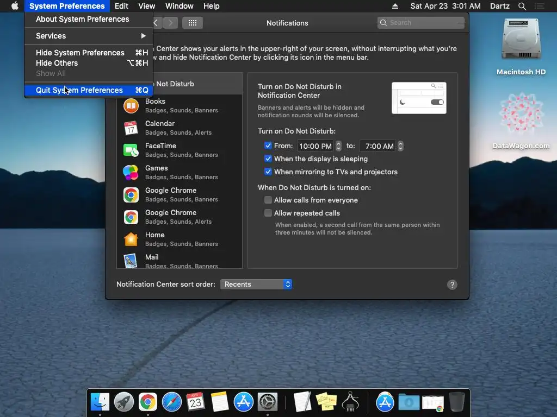Show all preferences grid button
Image resolution: width=557 pixels, height=417 pixels.
tap(192, 23)
